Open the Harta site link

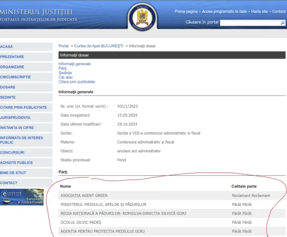(x=259, y=11)
